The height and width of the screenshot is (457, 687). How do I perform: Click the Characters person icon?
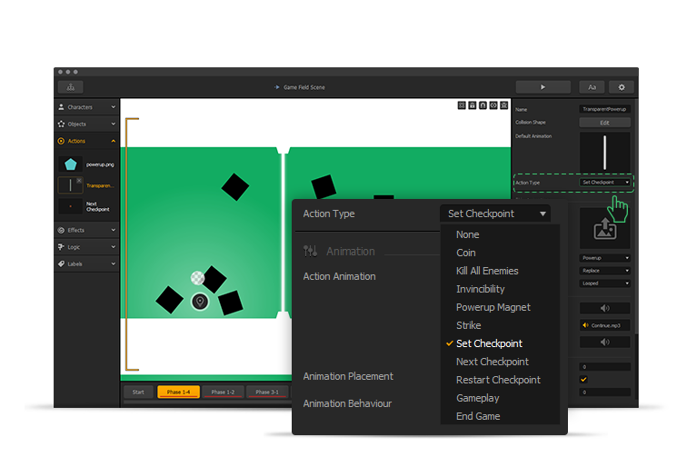point(62,107)
